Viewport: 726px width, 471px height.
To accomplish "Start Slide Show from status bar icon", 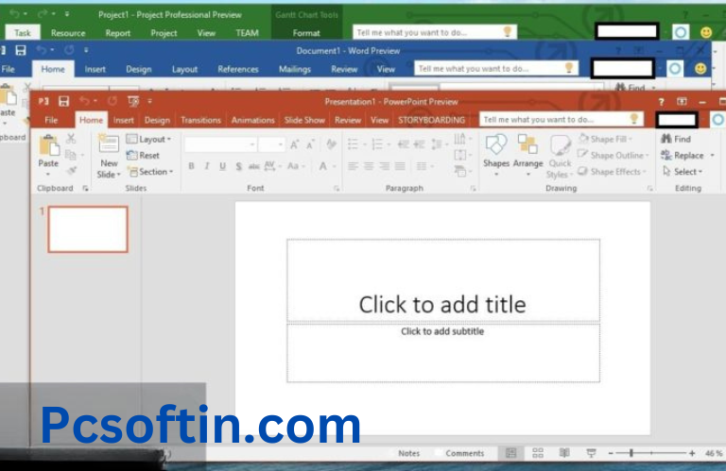I will [591, 453].
